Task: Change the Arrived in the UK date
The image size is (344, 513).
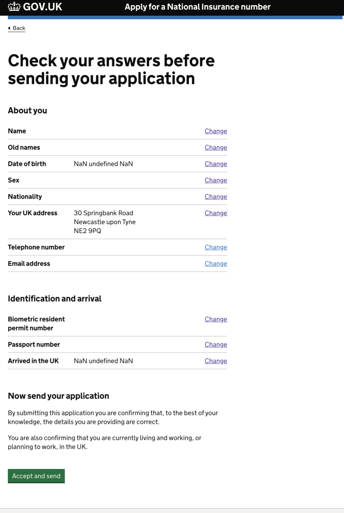Action: (216, 361)
